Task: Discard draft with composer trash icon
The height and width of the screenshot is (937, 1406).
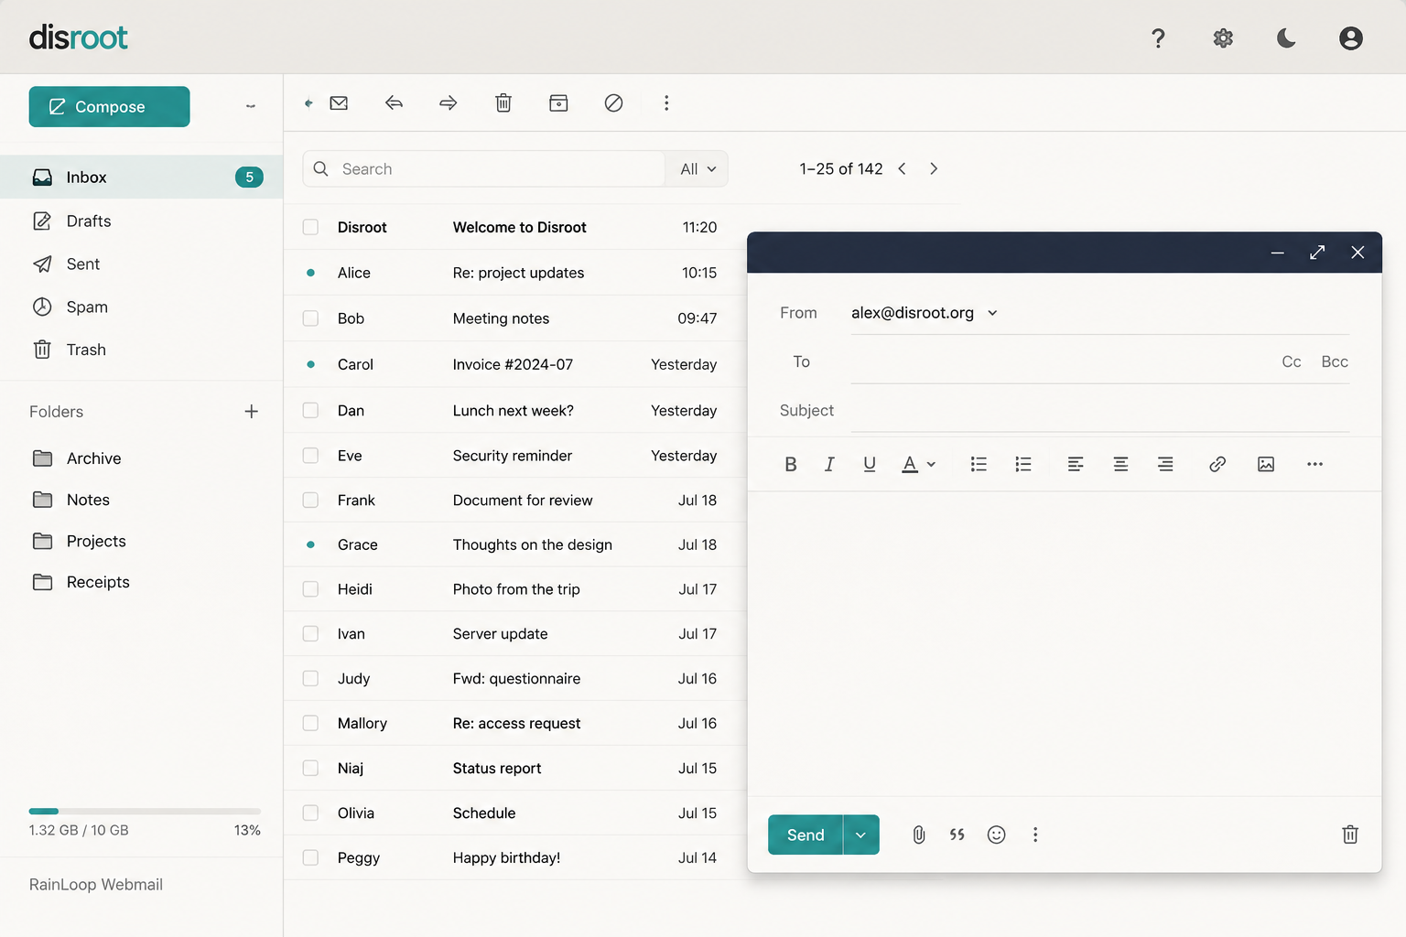Action: [x=1350, y=835]
